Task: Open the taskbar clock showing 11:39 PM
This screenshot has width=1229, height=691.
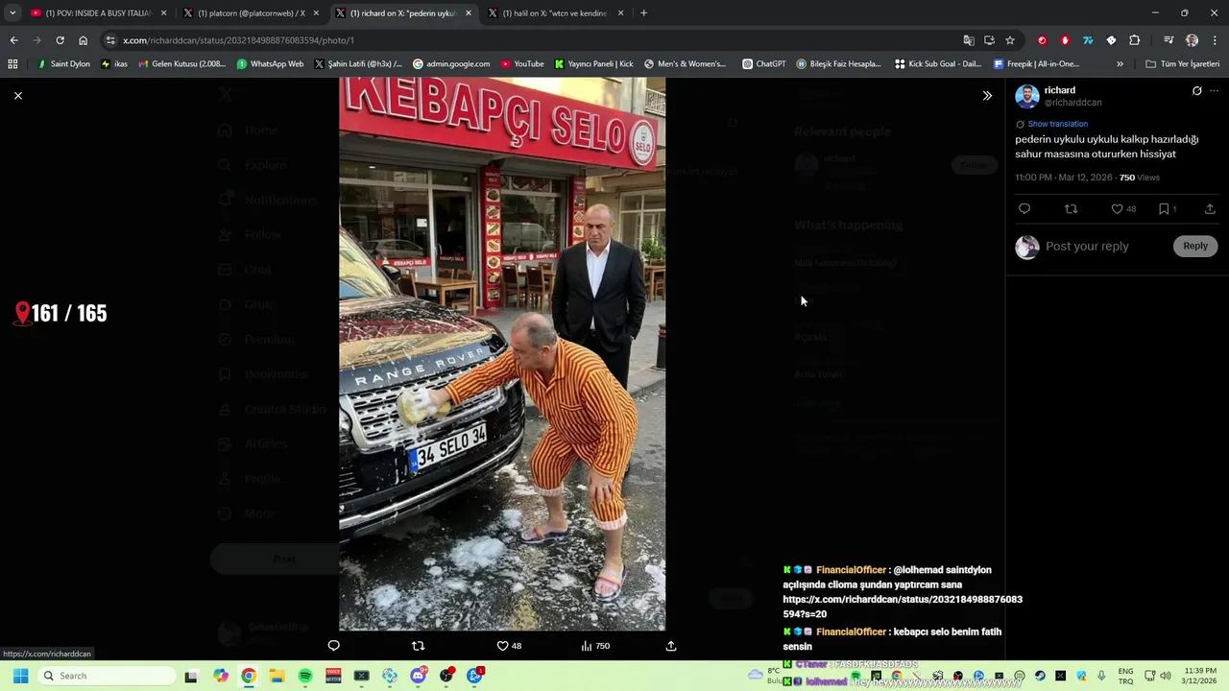Action: click(1200, 676)
